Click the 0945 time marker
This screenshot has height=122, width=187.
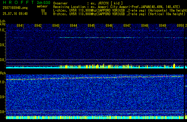[91, 26]
